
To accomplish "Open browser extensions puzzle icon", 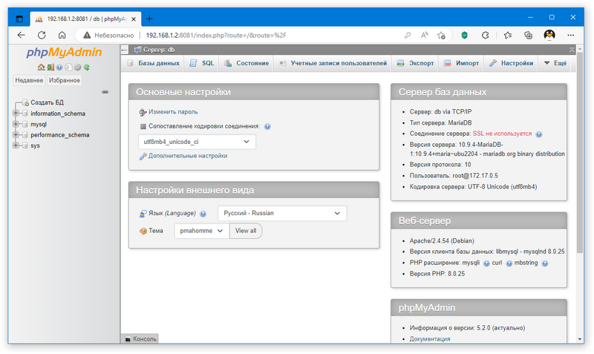I will coord(486,35).
